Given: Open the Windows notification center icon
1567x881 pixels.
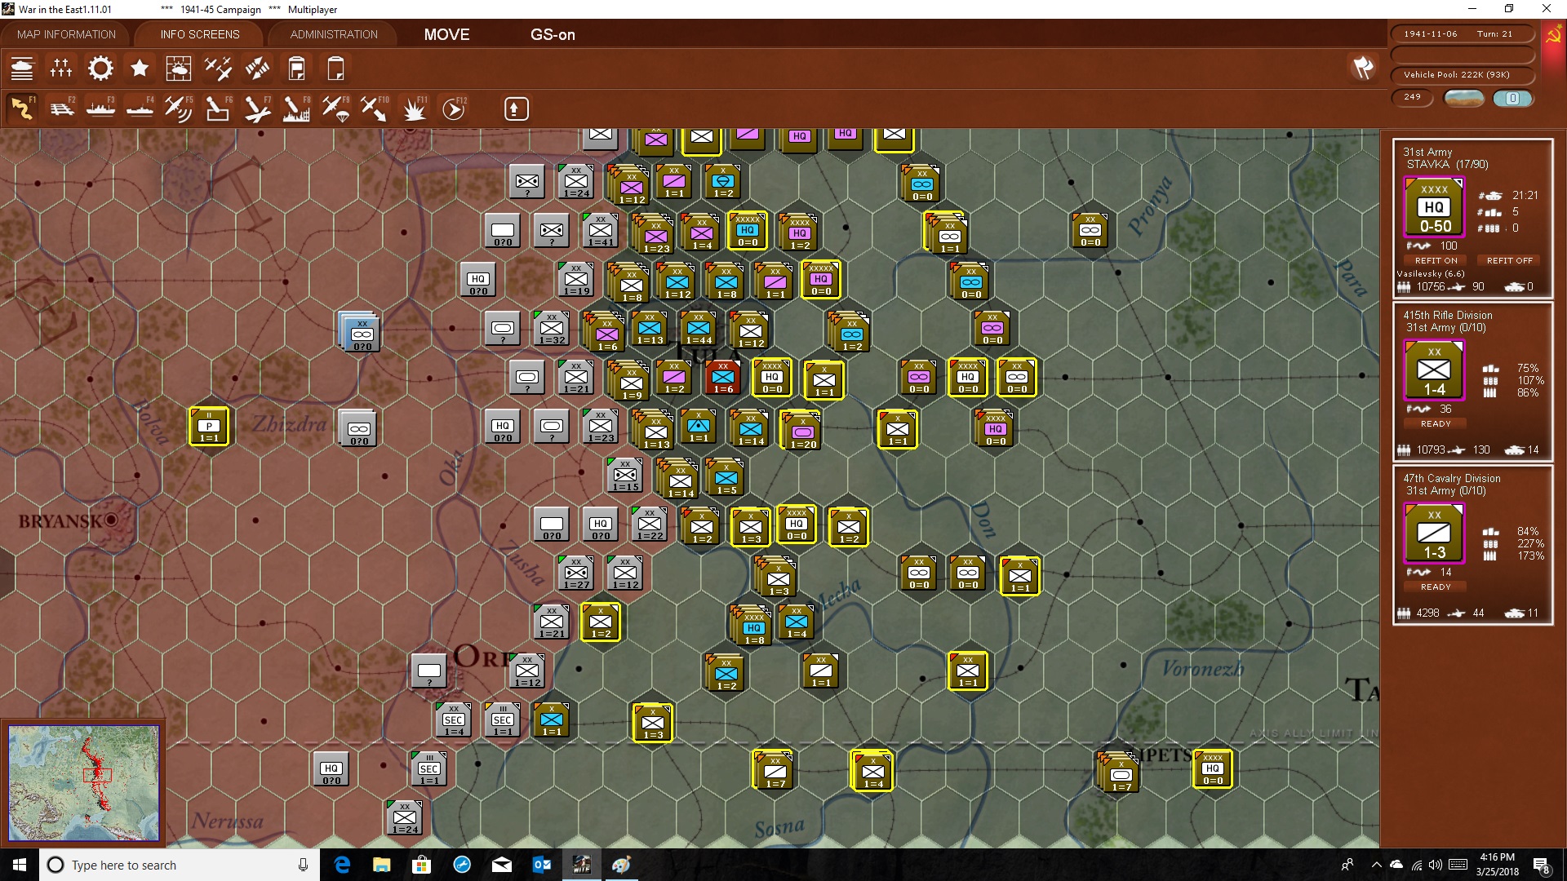Looking at the screenshot, I should tap(1541, 866).
